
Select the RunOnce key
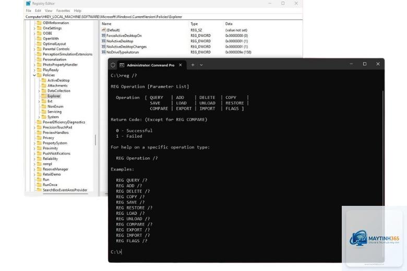50,184
